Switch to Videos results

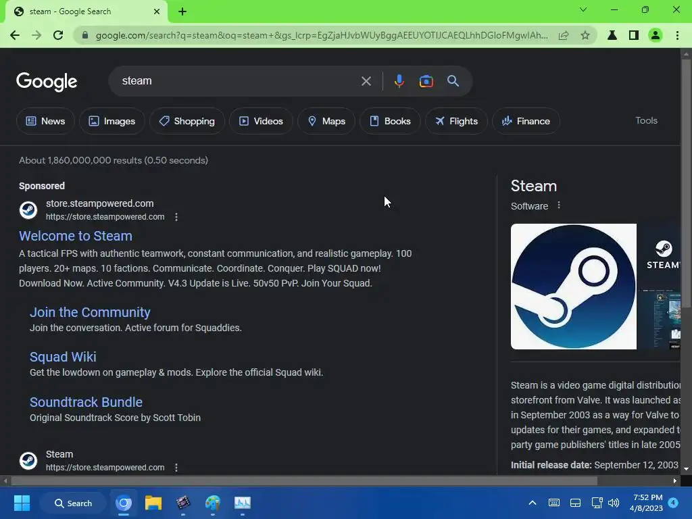coord(261,121)
